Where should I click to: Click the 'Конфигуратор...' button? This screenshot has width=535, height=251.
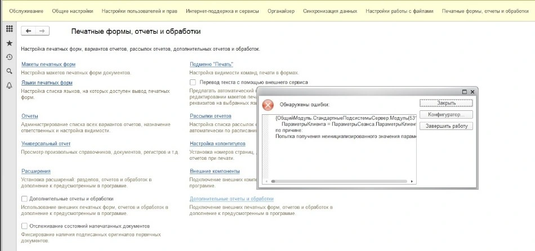click(446, 114)
